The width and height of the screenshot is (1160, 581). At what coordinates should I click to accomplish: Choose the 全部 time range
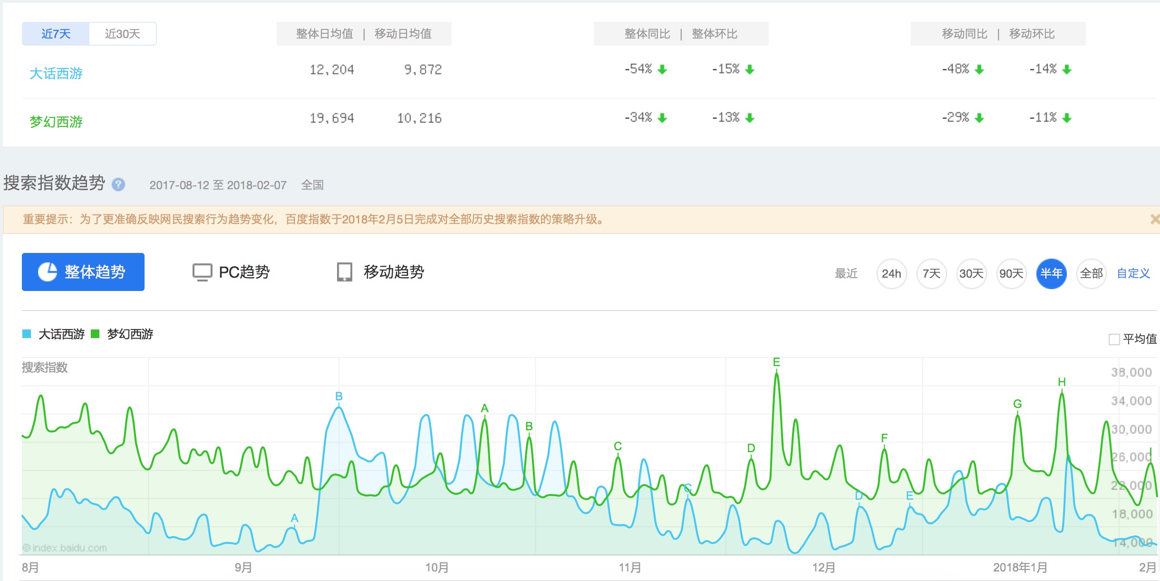click(1091, 273)
